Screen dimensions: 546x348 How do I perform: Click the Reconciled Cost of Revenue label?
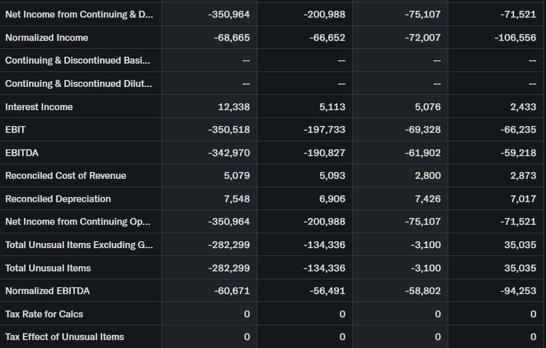[x=65, y=175]
